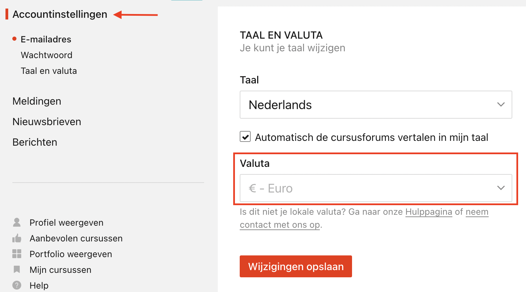Screen dimensions: 526x292
Task: Click the bookmark icon for Mijn cursussen
Action: (17, 269)
